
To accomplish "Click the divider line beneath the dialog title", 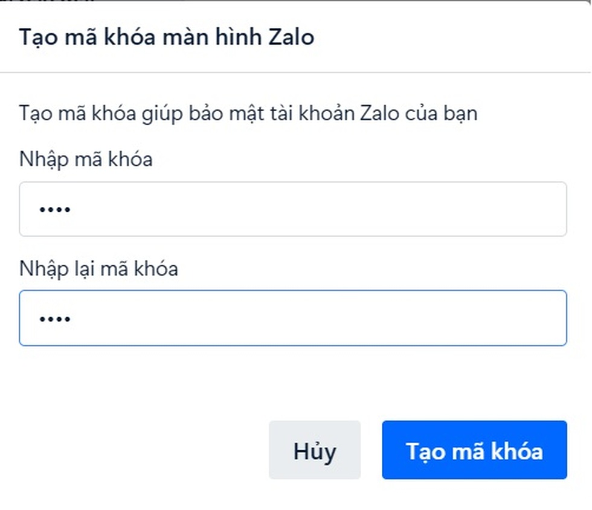I will 295,72.
